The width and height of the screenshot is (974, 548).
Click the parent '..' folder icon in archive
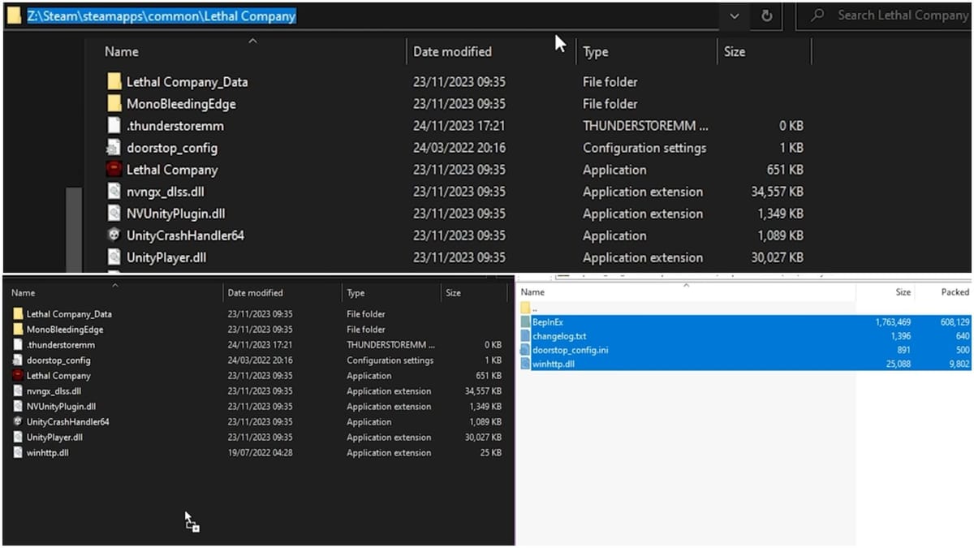click(x=525, y=308)
